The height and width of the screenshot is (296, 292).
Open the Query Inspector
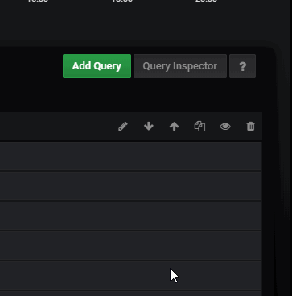(x=180, y=66)
